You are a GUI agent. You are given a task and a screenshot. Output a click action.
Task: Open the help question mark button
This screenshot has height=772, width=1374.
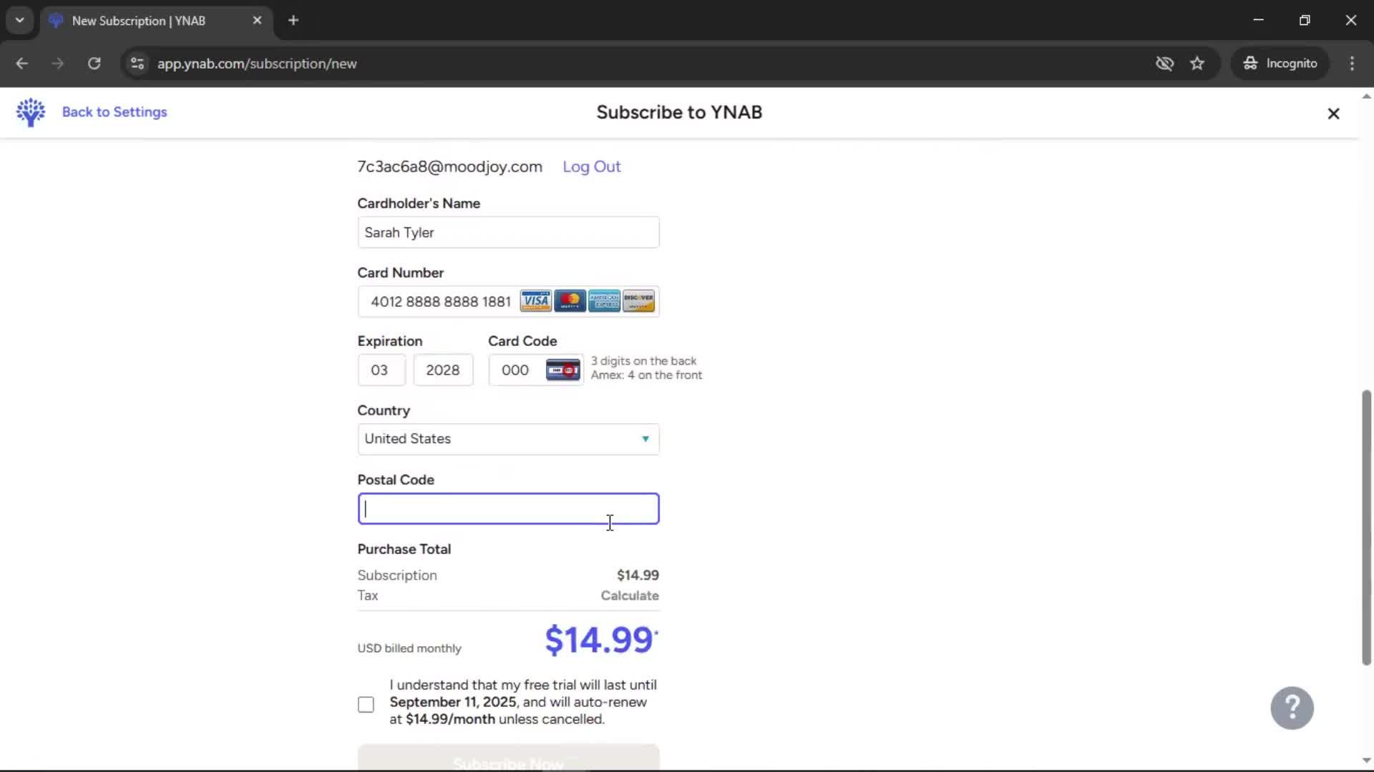coord(1292,708)
